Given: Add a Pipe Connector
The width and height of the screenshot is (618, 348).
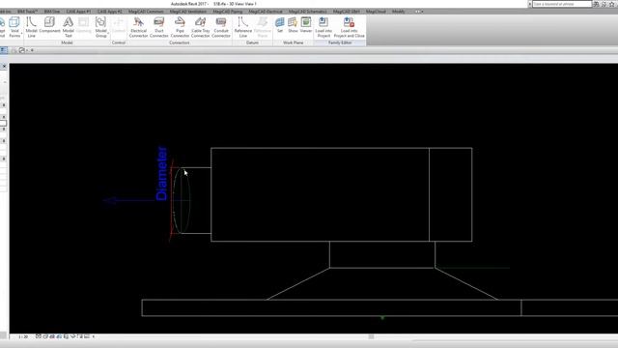Looking at the screenshot, I should (180, 27).
